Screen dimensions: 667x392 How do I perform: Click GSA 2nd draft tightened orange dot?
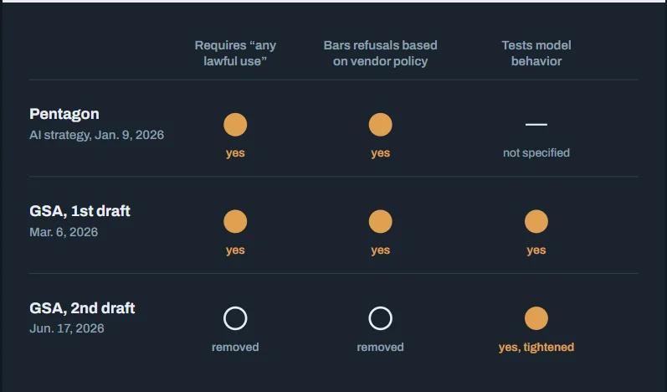[x=536, y=318]
